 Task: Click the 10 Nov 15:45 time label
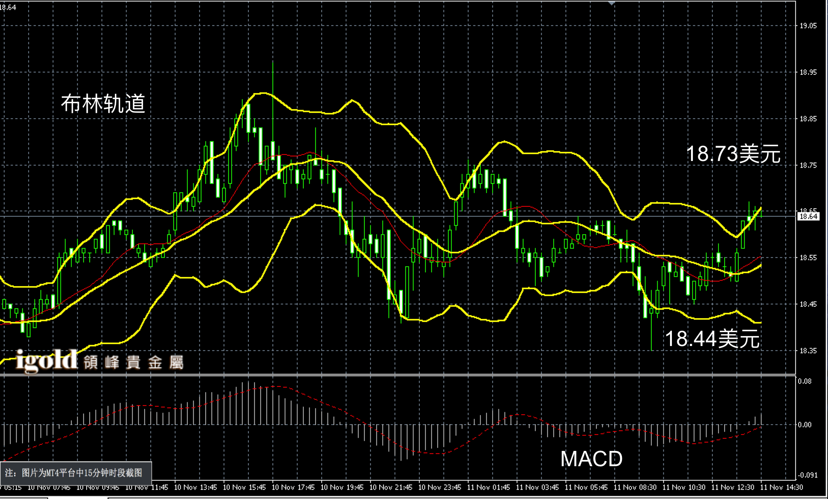[x=244, y=488]
